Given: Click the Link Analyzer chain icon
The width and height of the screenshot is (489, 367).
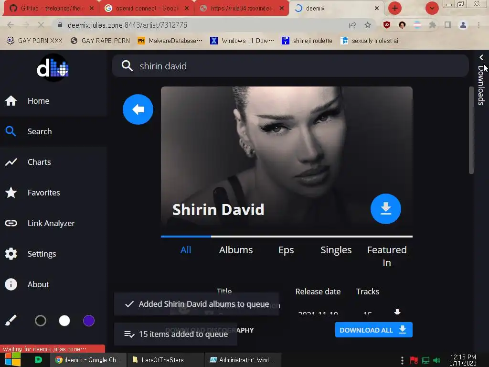Looking at the screenshot, I should click(x=11, y=223).
